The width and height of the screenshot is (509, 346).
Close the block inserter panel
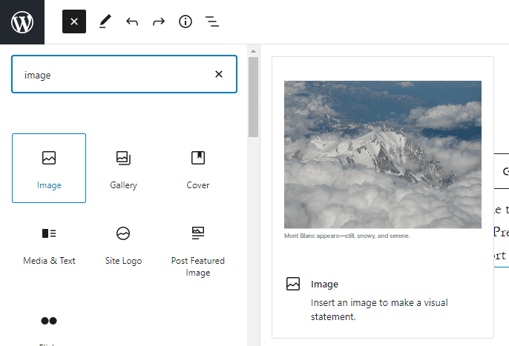coord(74,22)
